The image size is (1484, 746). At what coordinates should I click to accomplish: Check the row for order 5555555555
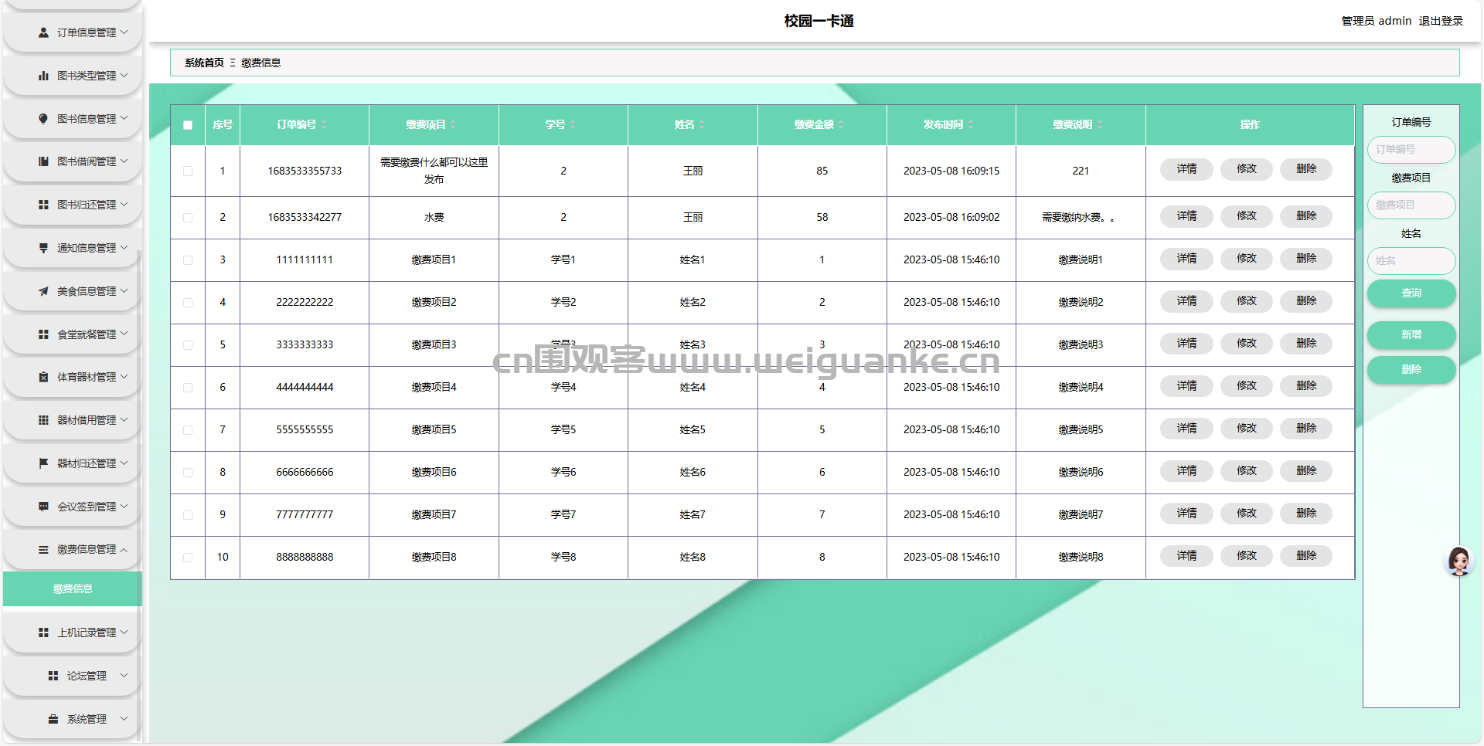tap(188, 430)
